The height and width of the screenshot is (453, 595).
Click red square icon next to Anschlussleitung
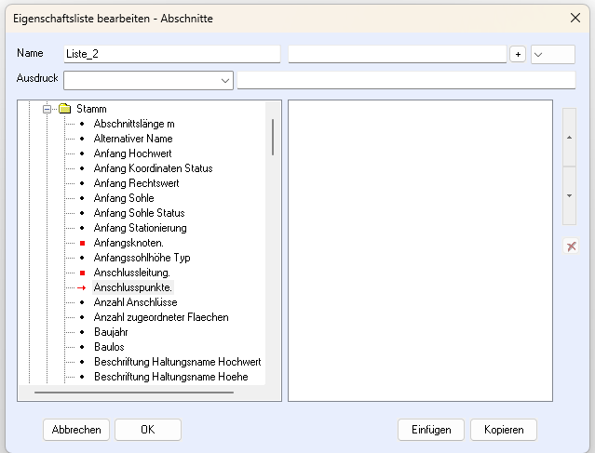click(x=82, y=273)
